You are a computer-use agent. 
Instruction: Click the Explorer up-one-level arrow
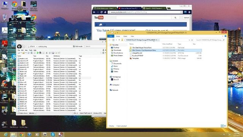tap(119, 40)
